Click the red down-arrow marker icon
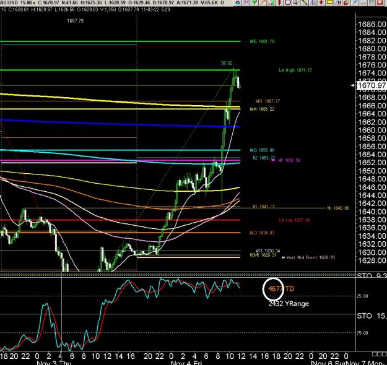 tap(321, 2)
